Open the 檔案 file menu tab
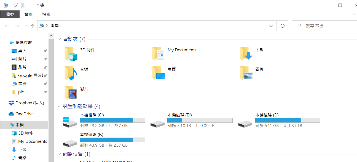This screenshot has width=357, height=162. (x=10, y=14)
